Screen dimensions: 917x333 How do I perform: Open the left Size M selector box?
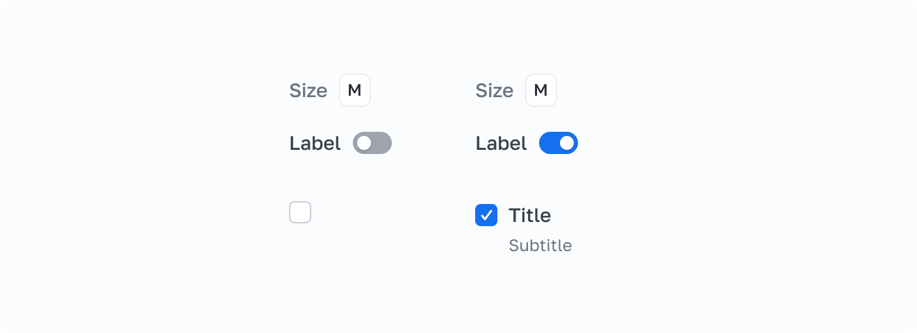pyautogui.click(x=355, y=90)
